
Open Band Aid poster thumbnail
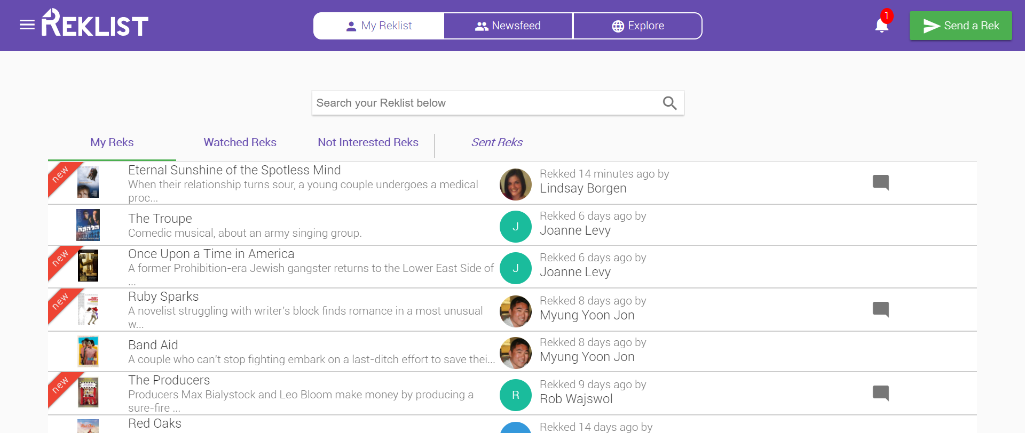tap(88, 351)
